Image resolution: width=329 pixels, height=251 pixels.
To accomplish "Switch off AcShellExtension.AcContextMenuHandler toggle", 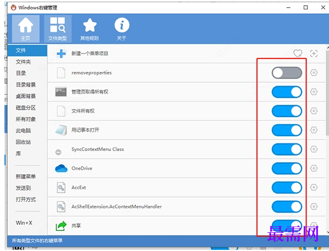I will pyautogui.click(x=287, y=207).
